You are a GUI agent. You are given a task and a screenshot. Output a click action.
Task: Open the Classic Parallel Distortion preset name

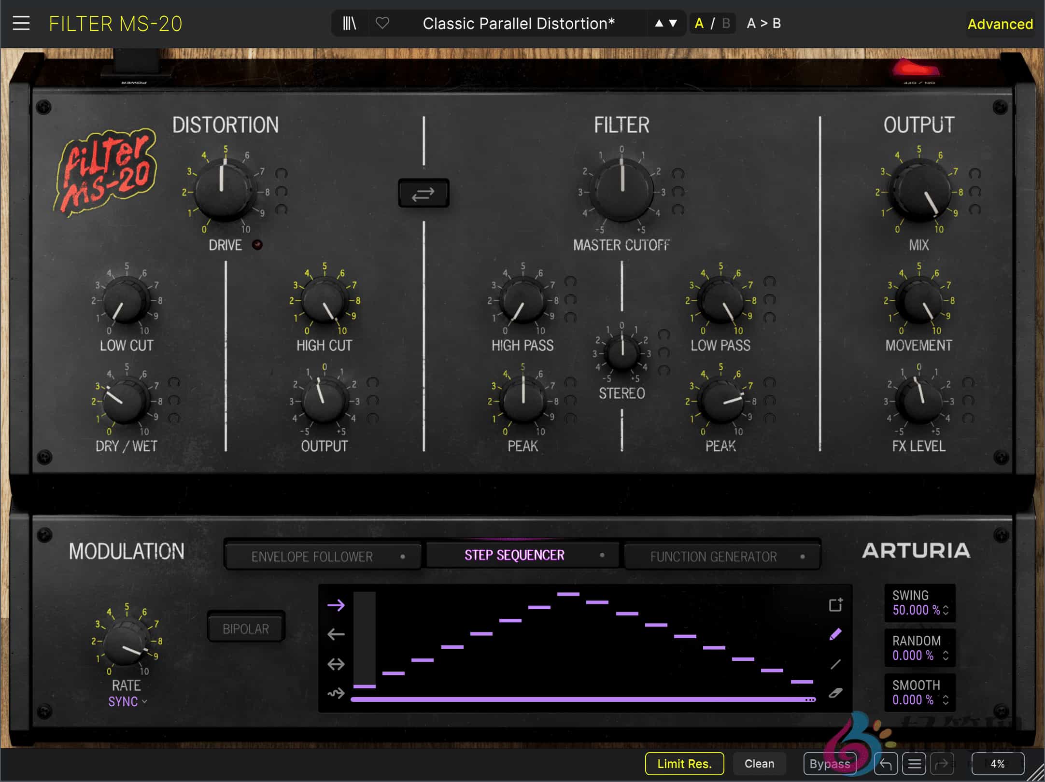pyautogui.click(x=519, y=23)
